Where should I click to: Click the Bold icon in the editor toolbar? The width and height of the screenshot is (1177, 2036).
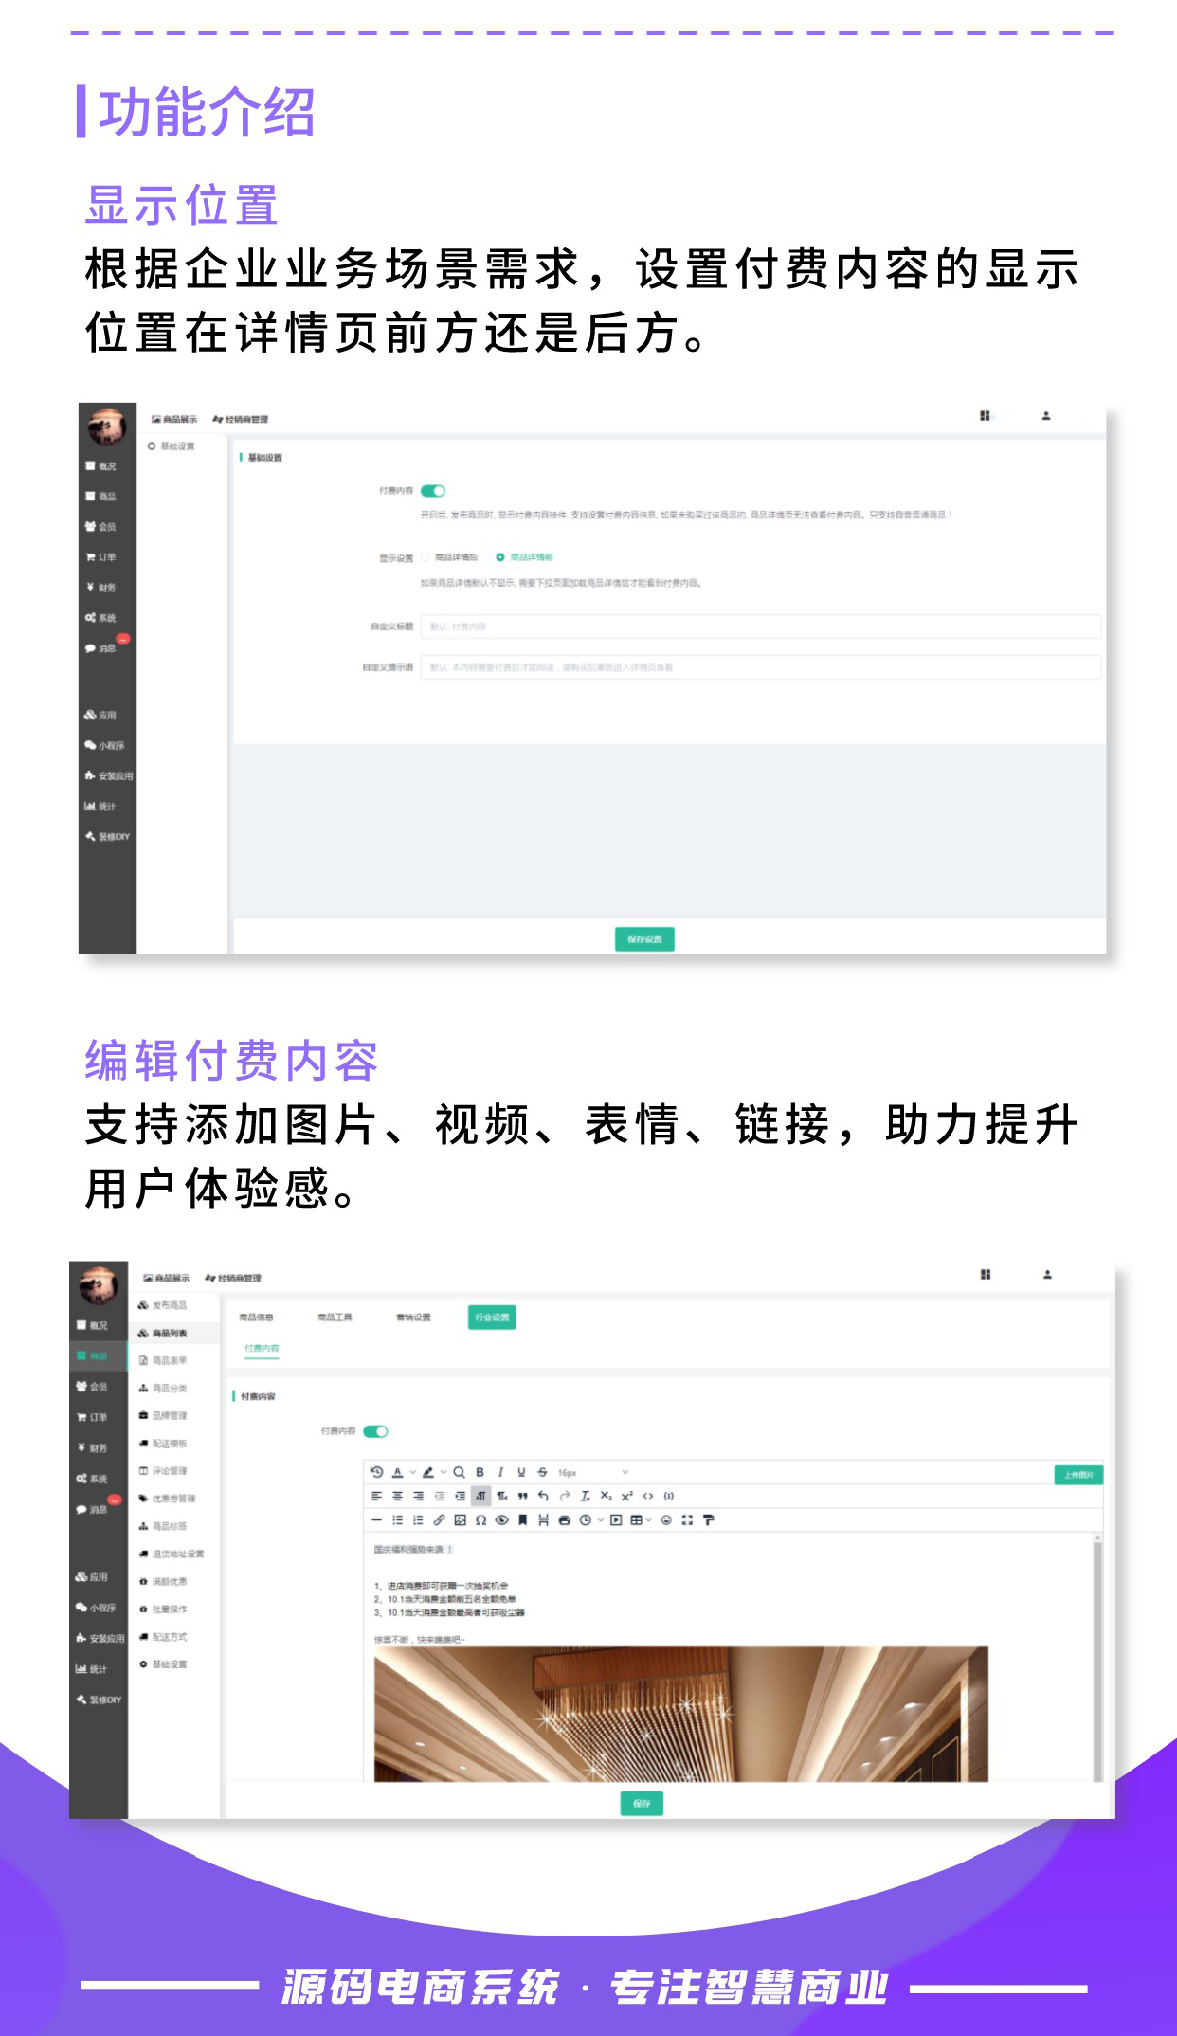click(x=480, y=1472)
